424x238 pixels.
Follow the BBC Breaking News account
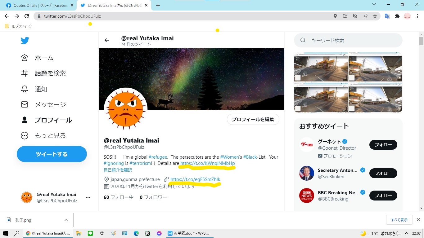[x=383, y=196]
